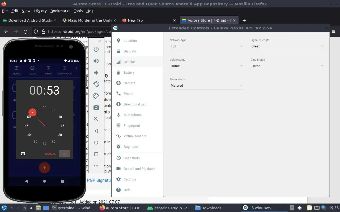
Task: Open Downloads folder from taskbar
Action: click(x=209, y=208)
